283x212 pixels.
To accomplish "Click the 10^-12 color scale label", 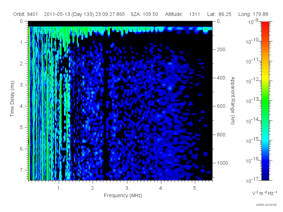I will [252, 81].
